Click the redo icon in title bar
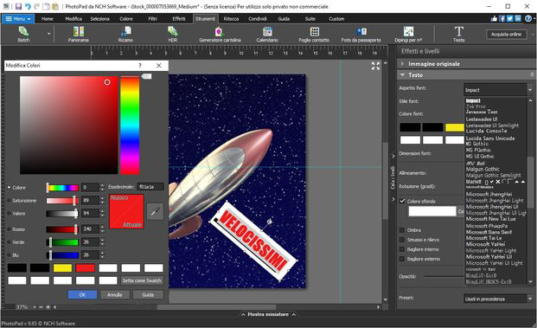 tap(36, 6)
